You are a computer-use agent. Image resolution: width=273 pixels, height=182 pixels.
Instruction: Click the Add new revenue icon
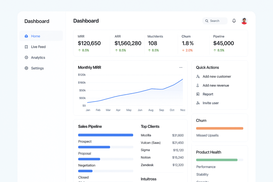pos(198,86)
